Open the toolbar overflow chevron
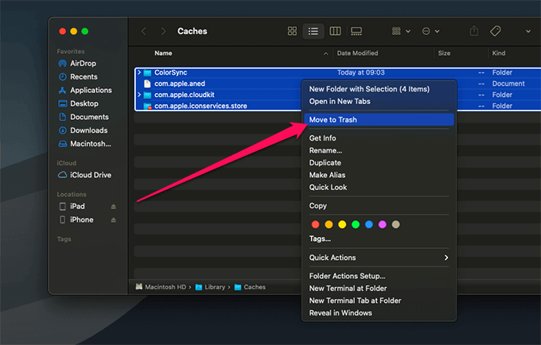The image size is (541, 345). (x=528, y=31)
